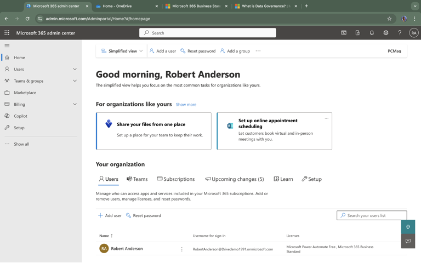Click in the admin center Search box
This screenshot has height=263, width=421.
[x=208, y=33]
